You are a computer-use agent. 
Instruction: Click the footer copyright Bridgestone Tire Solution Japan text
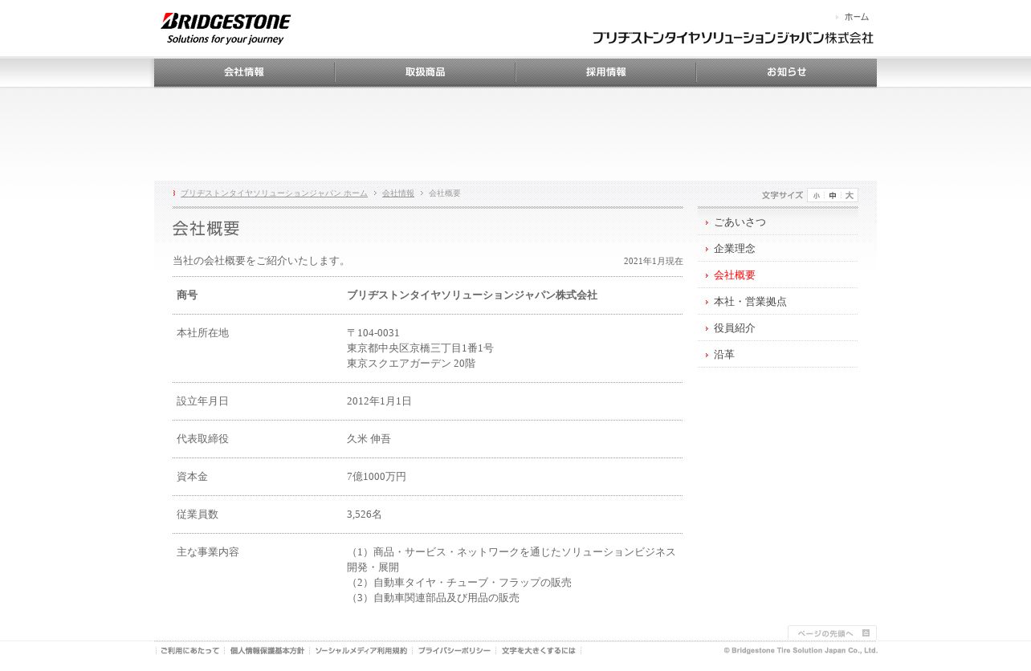[801, 651]
